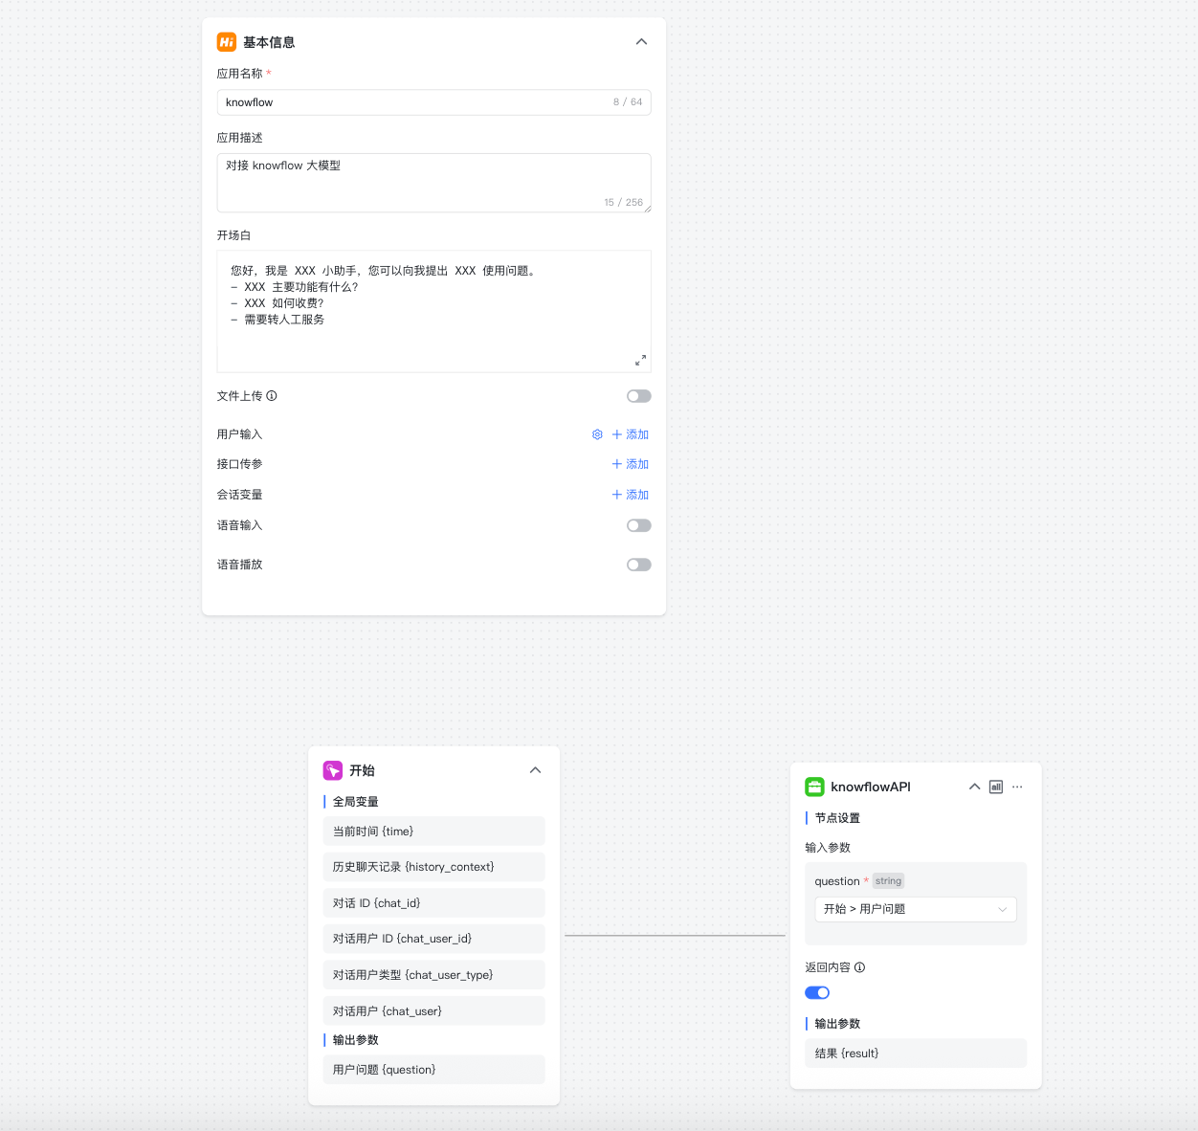Viewport: 1198px width, 1131px height.
Task: Click the pink 开始 node icon
Action: [x=333, y=770]
